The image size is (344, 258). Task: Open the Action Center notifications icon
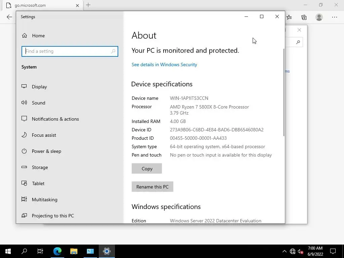click(x=333, y=251)
